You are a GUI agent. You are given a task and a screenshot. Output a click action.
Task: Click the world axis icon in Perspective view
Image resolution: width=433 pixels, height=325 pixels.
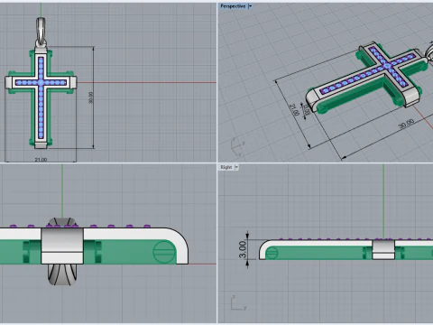tap(237, 147)
